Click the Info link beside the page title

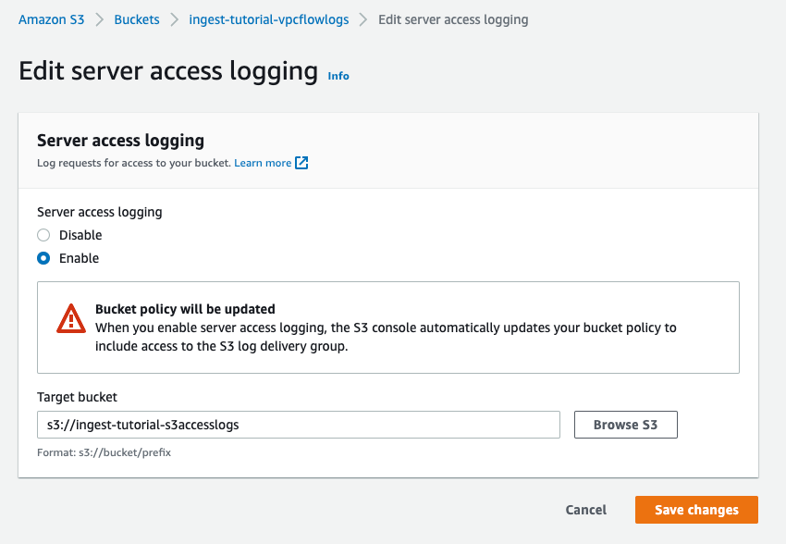338,76
